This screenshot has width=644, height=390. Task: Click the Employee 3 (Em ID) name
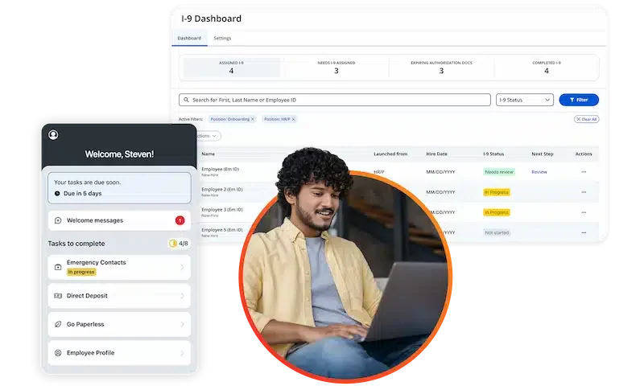click(x=222, y=210)
